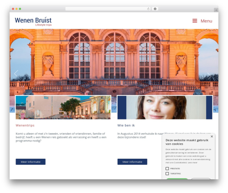Click the Wenentrips paragraph 'Komt u alleen of met z'n tweeën'
The width and height of the screenshot is (228, 193).
(61, 137)
